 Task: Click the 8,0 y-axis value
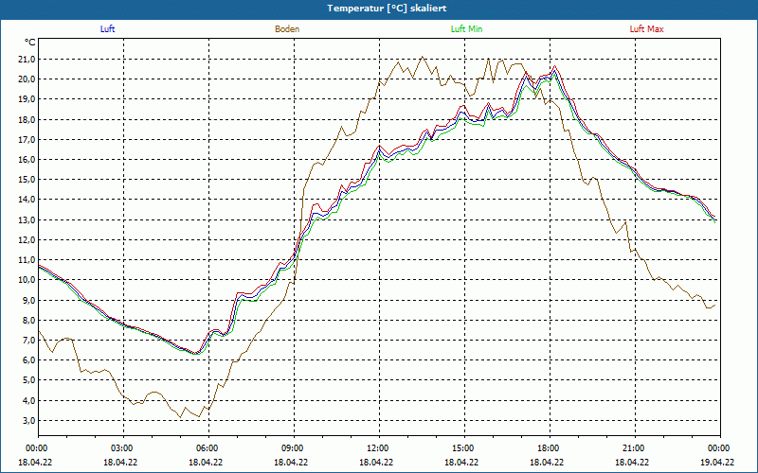pos(27,320)
